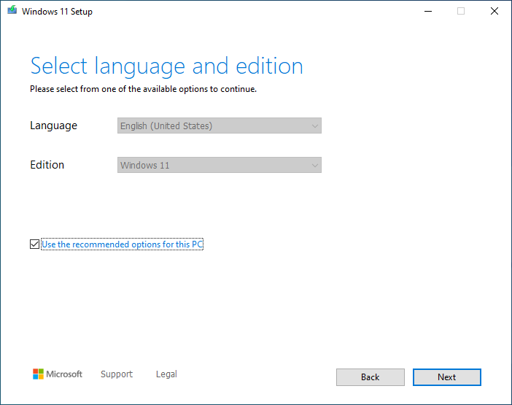Screen dimensions: 512x405
Task: Minimize the Windows 11 Setup window
Action: tap(427, 11)
